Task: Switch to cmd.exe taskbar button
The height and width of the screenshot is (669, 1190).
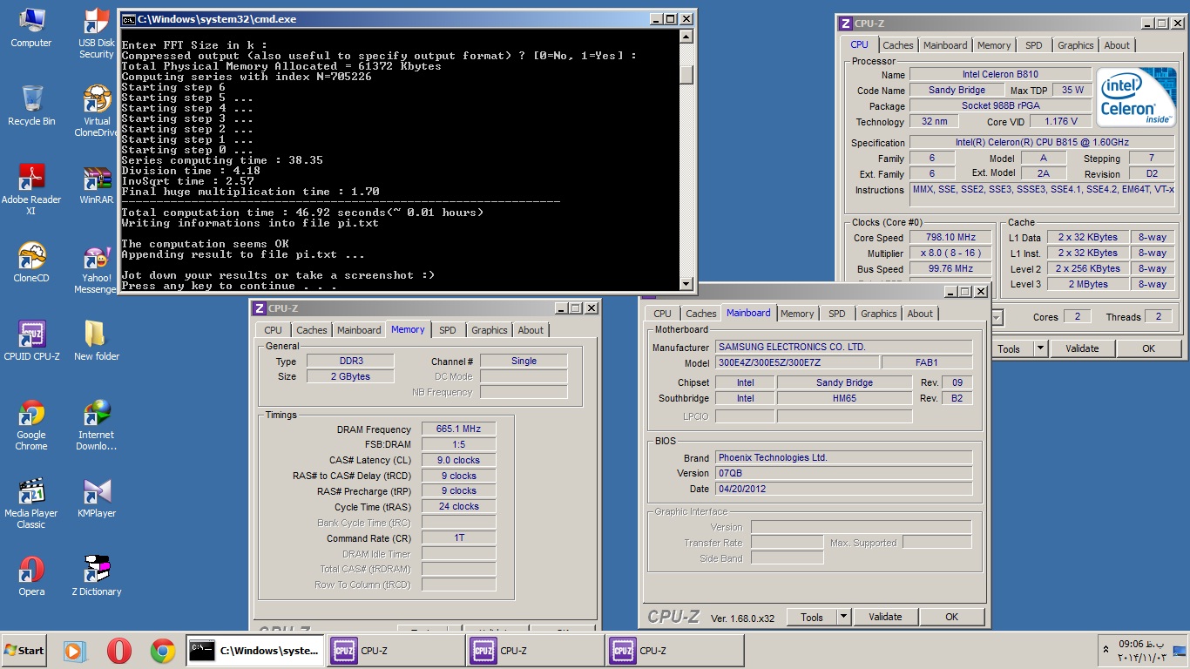Action: pos(254,651)
